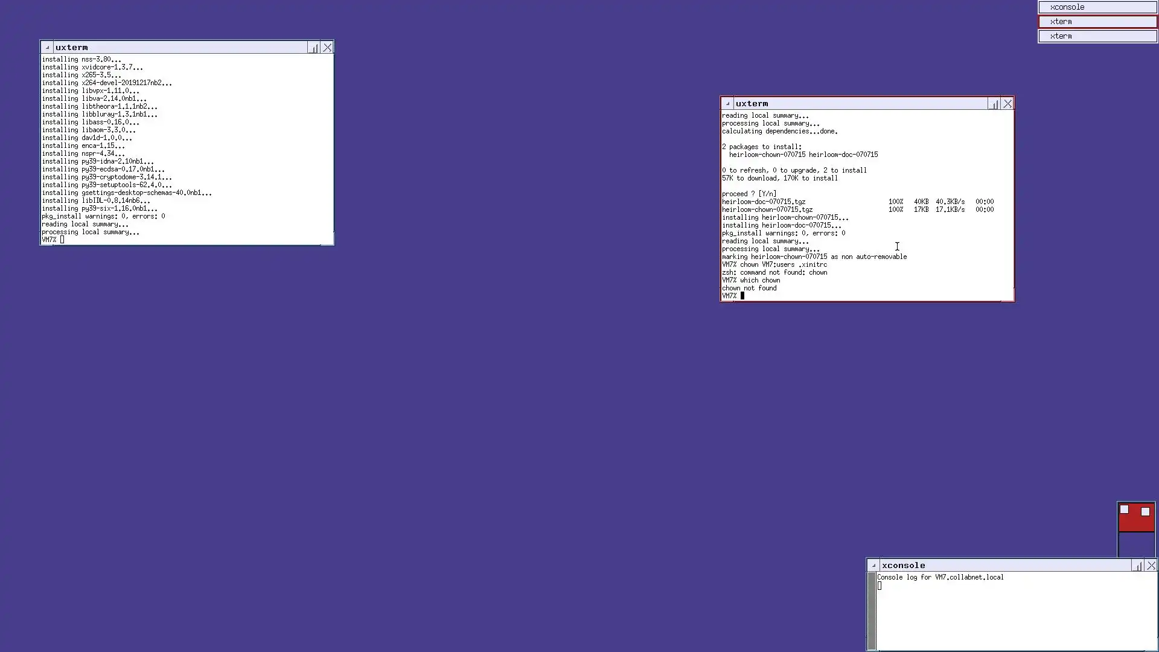
Task: Close the uxterm showing pkg_install warnings
Action: point(327,48)
